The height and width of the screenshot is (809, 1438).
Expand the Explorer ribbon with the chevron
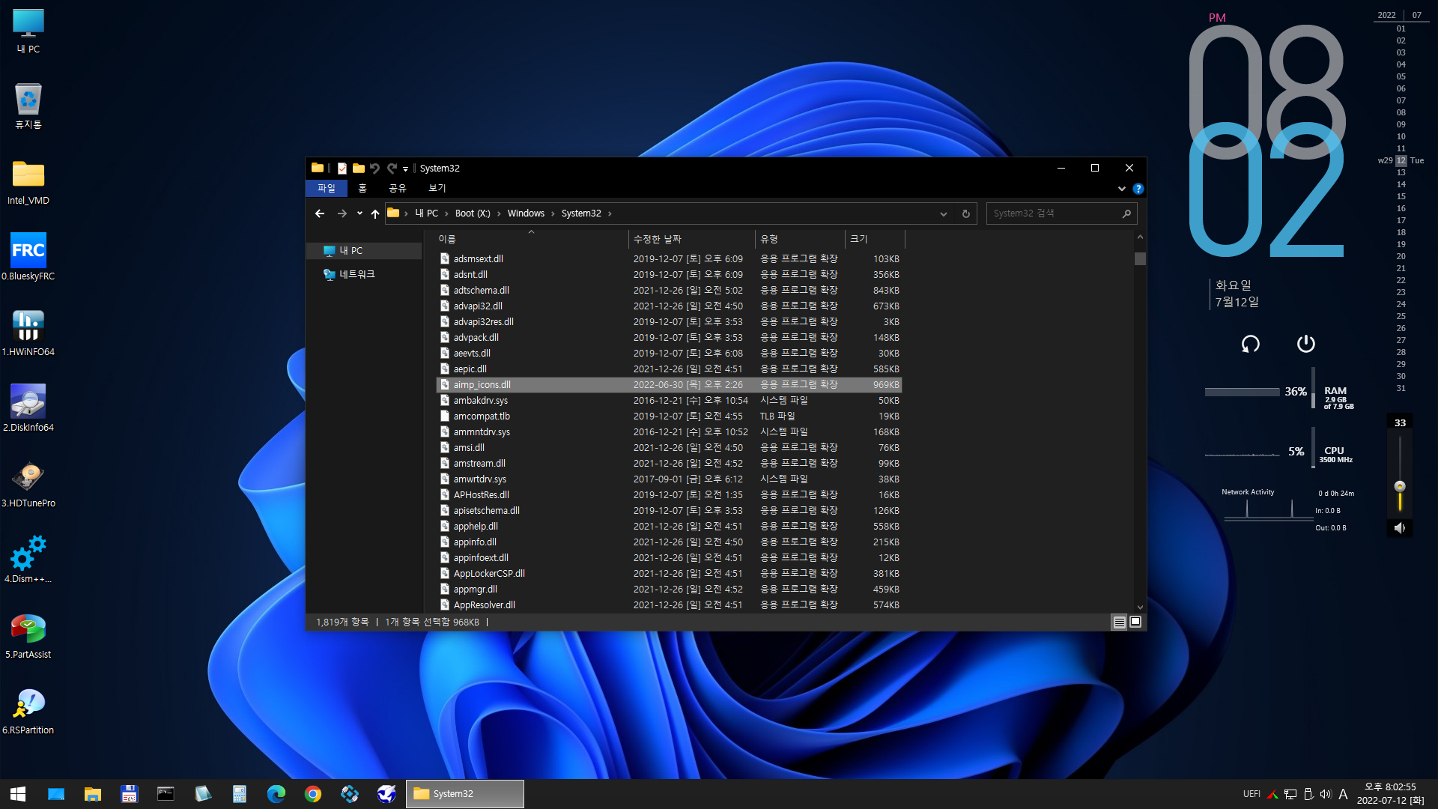tap(1121, 189)
